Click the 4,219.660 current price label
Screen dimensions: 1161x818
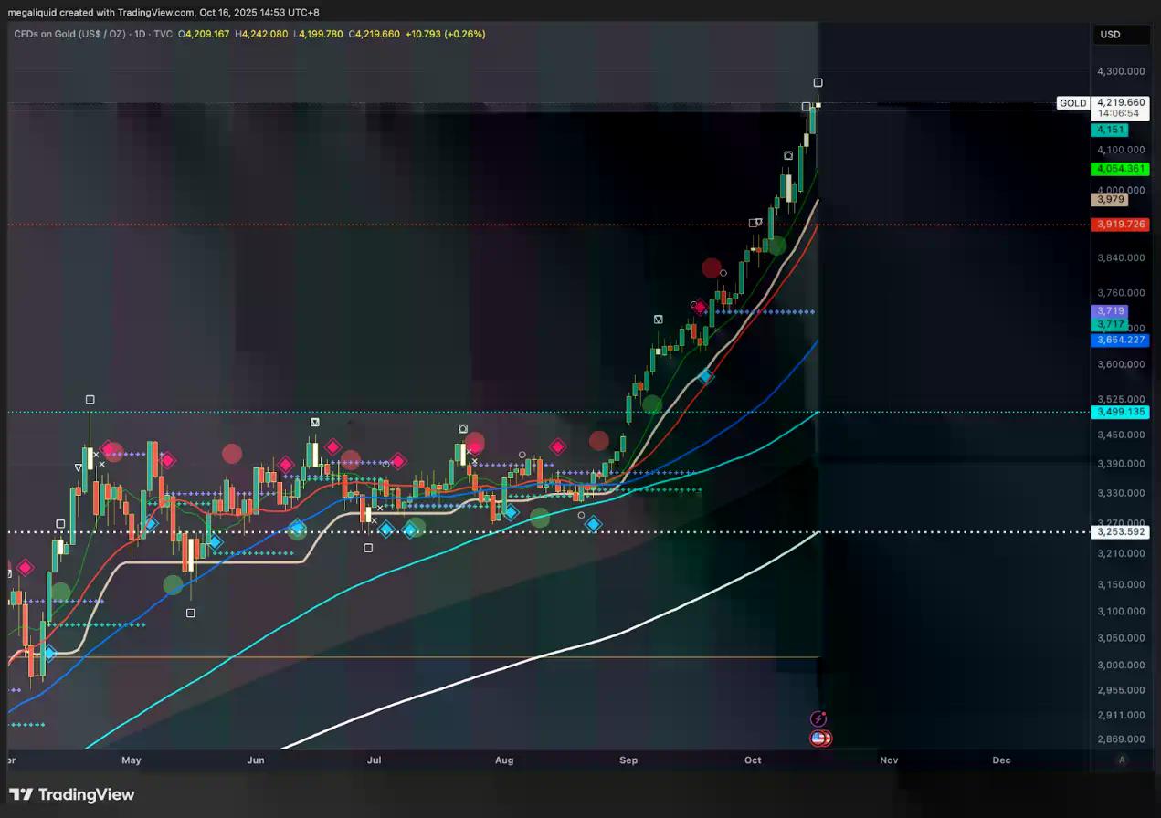point(1122,102)
